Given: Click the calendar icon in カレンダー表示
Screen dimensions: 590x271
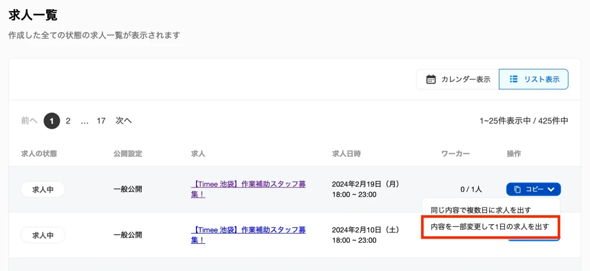Looking at the screenshot, I should tap(430, 80).
